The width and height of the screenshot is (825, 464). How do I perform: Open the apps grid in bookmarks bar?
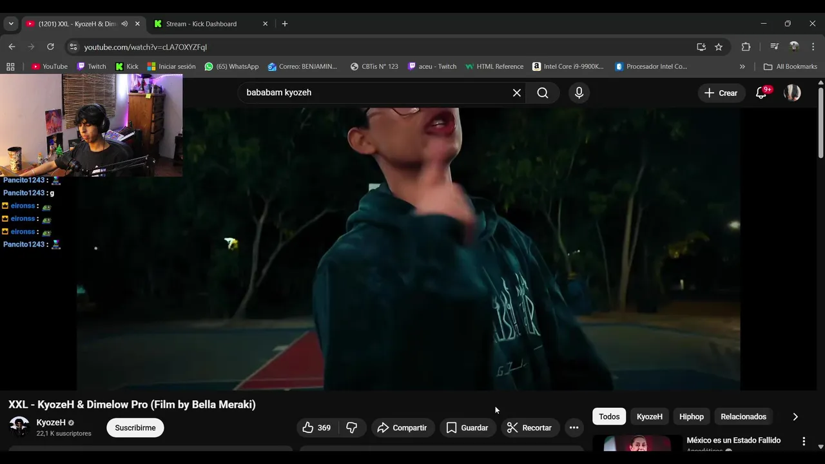pyautogui.click(x=10, y=66)
